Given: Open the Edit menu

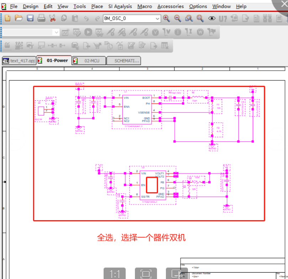Looking at the screenshot, I should point(48,6).
